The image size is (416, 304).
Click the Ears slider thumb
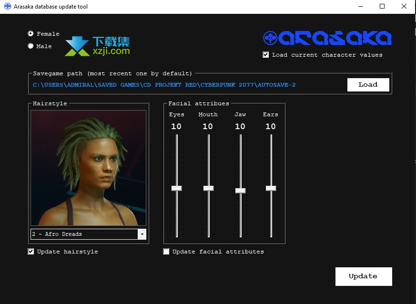[x=271, y=188]
